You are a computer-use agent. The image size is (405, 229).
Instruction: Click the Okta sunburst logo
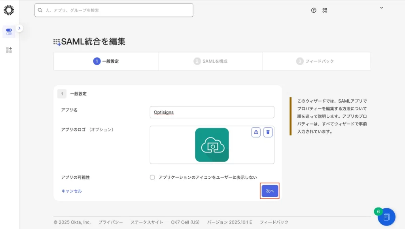click(x=9, y=10)
